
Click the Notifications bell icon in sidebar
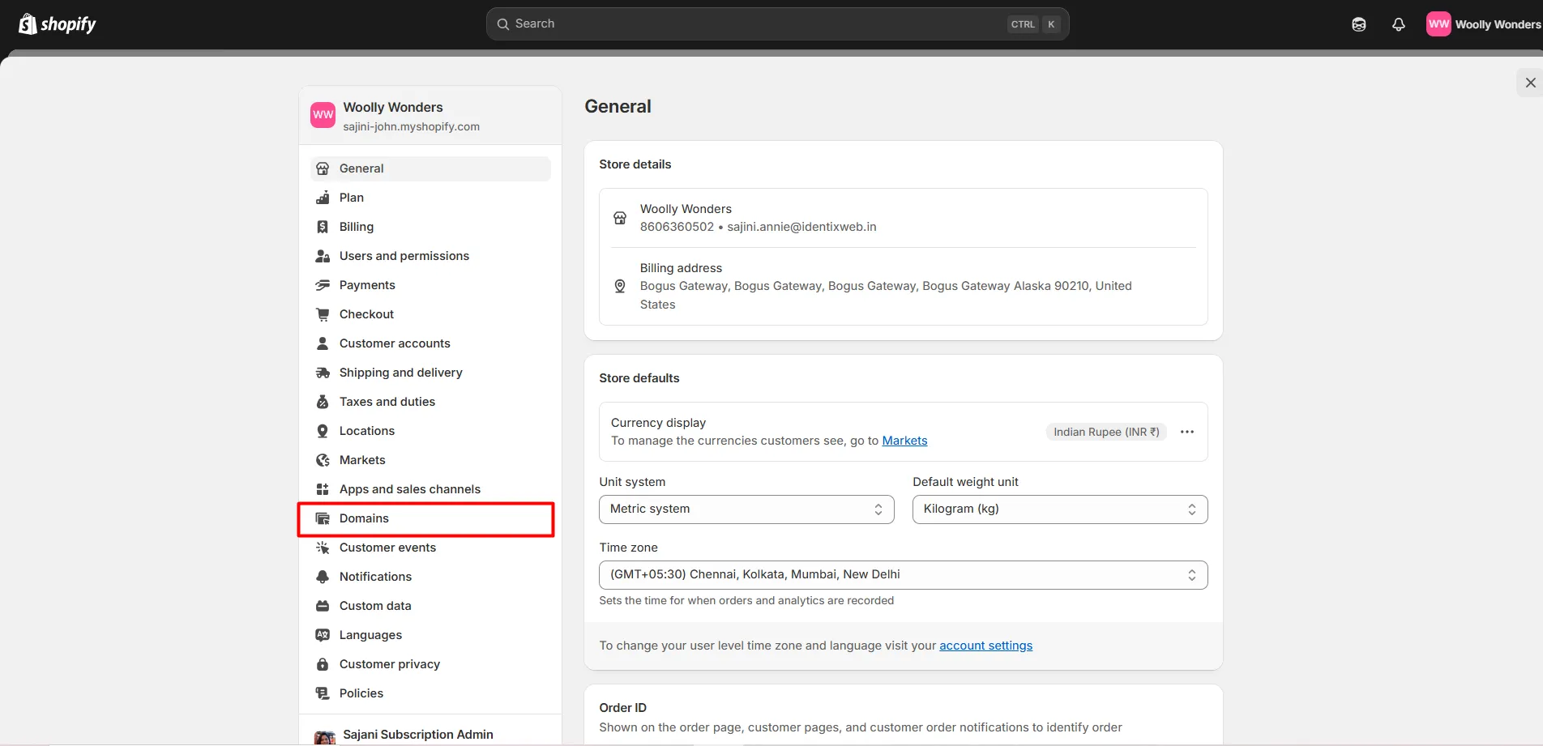click(323, 577)
